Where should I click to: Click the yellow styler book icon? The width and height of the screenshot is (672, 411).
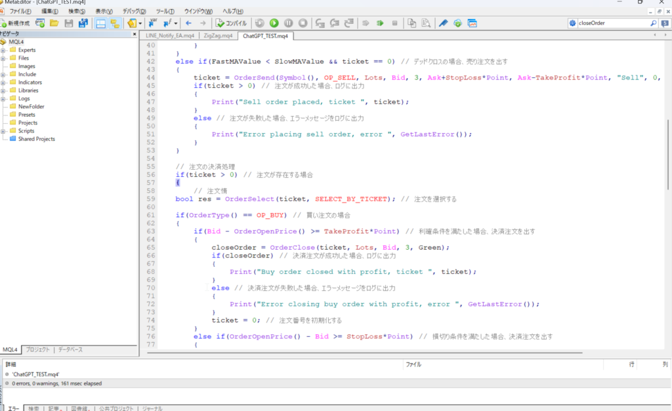(131, 23)
